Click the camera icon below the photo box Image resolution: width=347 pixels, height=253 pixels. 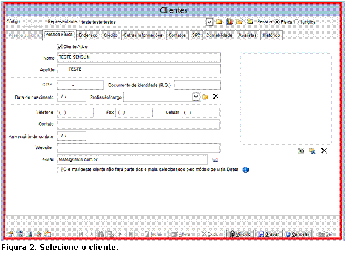click(301, 151)
